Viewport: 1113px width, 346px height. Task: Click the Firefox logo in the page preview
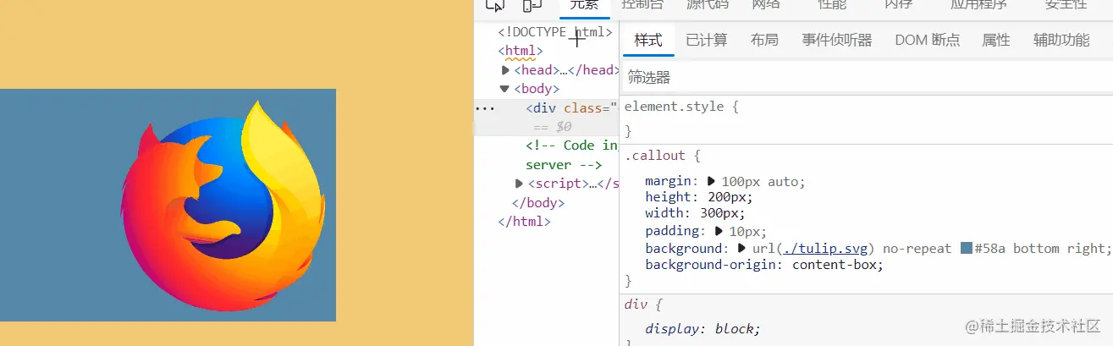(x=223, y=206)
